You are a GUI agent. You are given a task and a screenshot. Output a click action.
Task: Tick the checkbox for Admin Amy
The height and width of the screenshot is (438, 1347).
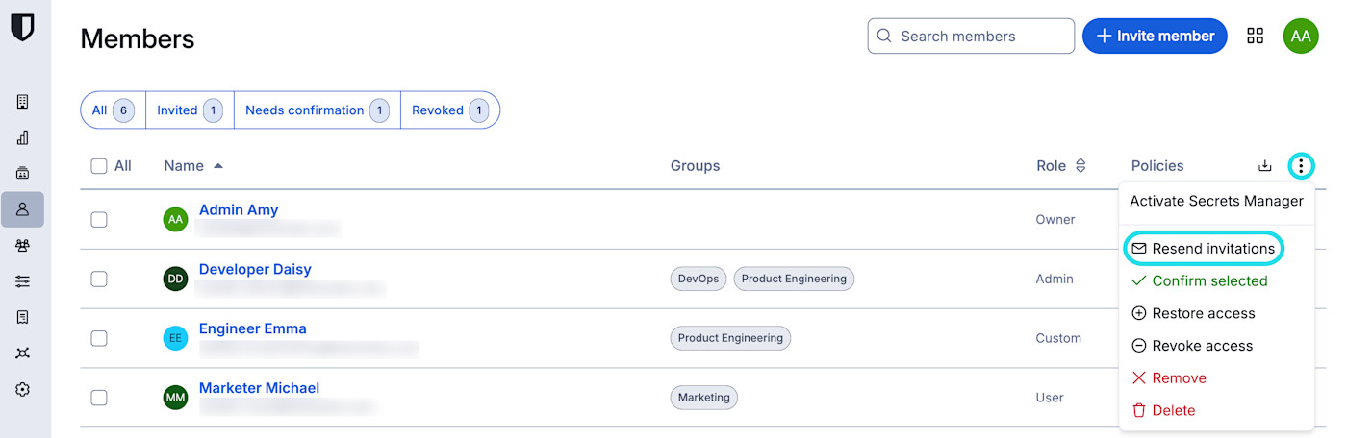point(99,220)
